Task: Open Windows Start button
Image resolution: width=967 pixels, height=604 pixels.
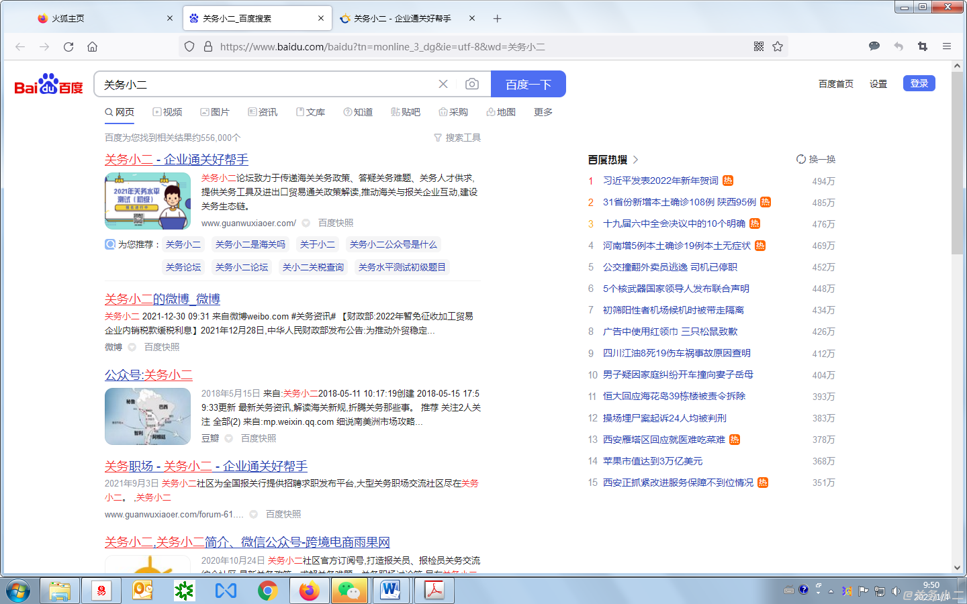Action: coord(18,591)
